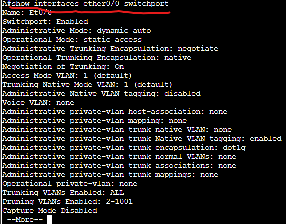This screenshot has width=286, height=224.
Task: Click 'Operational Trunking Encapsulation: native' line
Action: coord(97,58)
